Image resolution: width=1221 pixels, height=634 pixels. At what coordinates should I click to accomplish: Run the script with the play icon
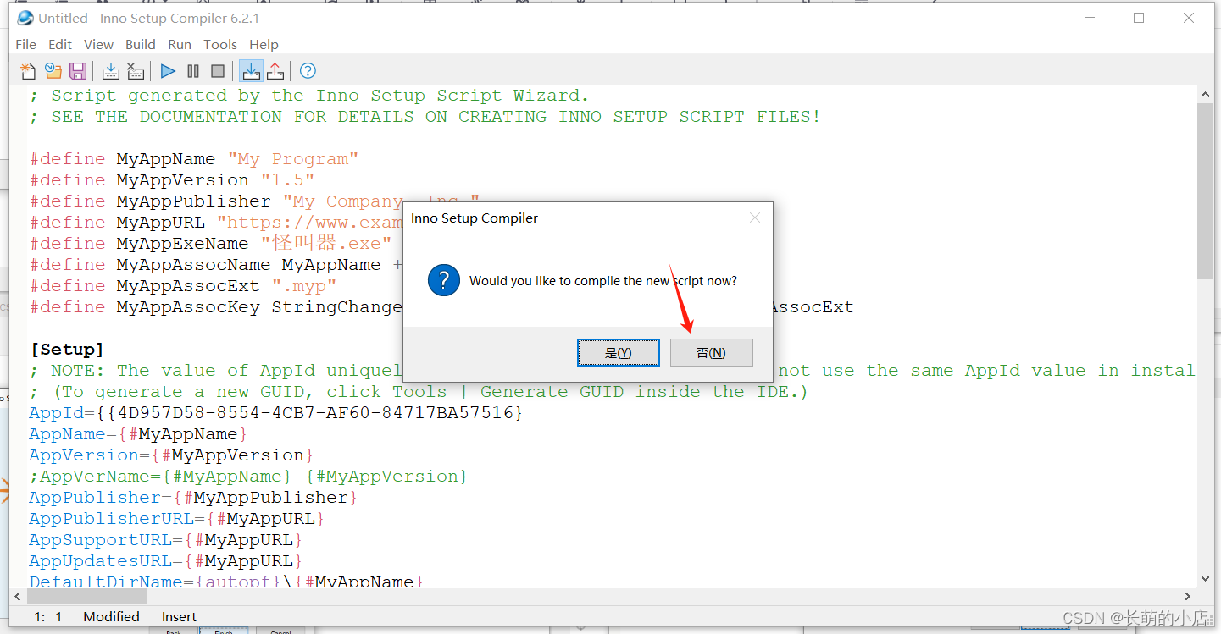(168, 71)
